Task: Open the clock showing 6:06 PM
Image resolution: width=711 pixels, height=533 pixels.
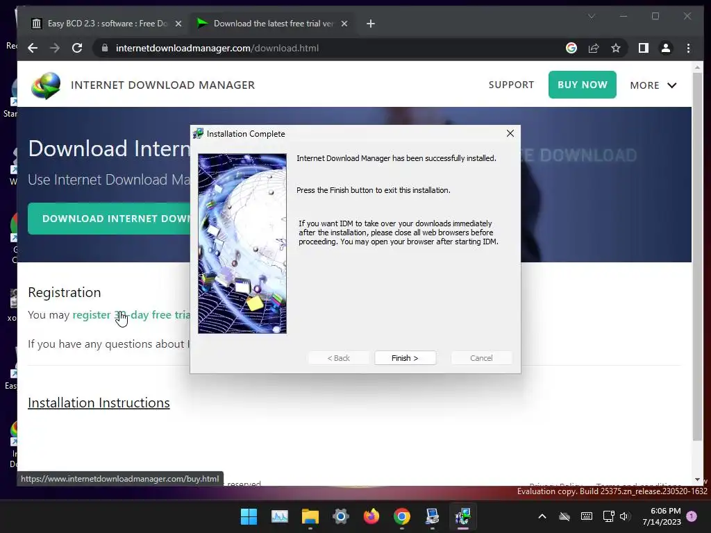Action: 662,516
